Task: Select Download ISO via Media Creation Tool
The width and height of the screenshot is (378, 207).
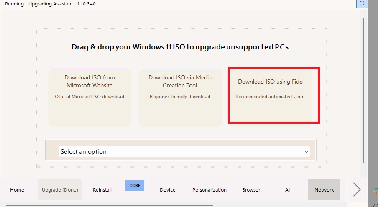Action: click(x=180, y=97)
